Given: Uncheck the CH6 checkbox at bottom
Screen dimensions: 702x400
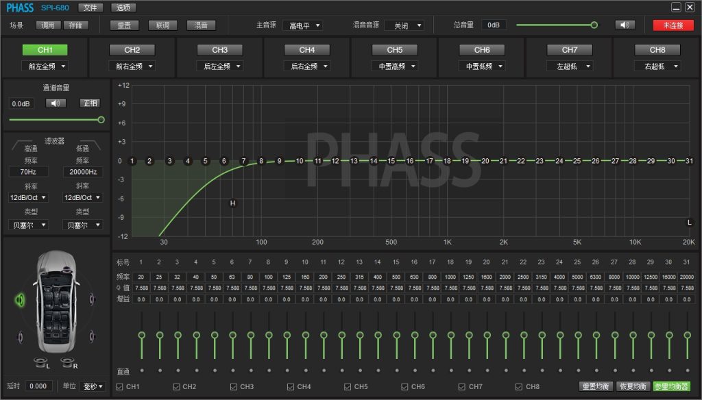Looking at the screenshot, I should pos(404,387).
